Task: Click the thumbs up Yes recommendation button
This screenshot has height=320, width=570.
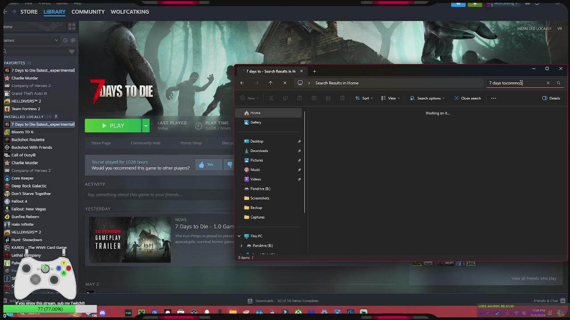Action: (x=206, y=165)
